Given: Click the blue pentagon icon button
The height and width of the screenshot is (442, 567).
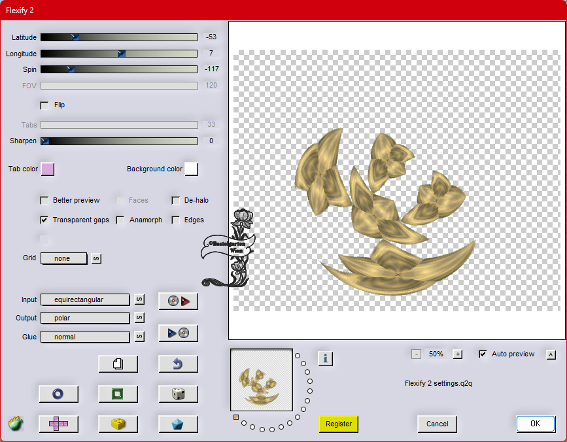Looking at the screenshot, I should tap(178, 424).
